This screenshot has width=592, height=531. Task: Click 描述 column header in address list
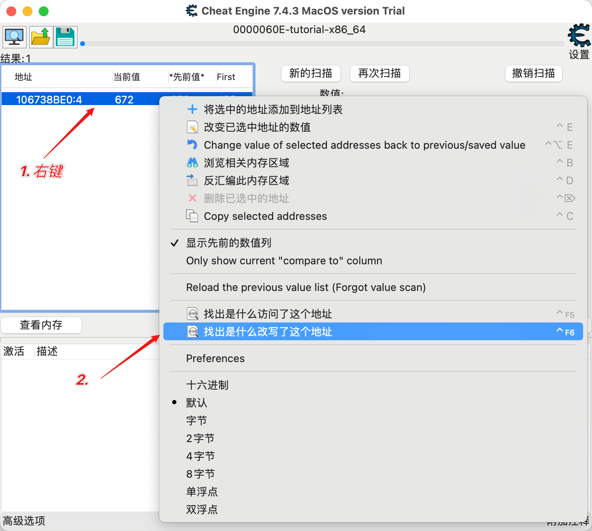47,351
